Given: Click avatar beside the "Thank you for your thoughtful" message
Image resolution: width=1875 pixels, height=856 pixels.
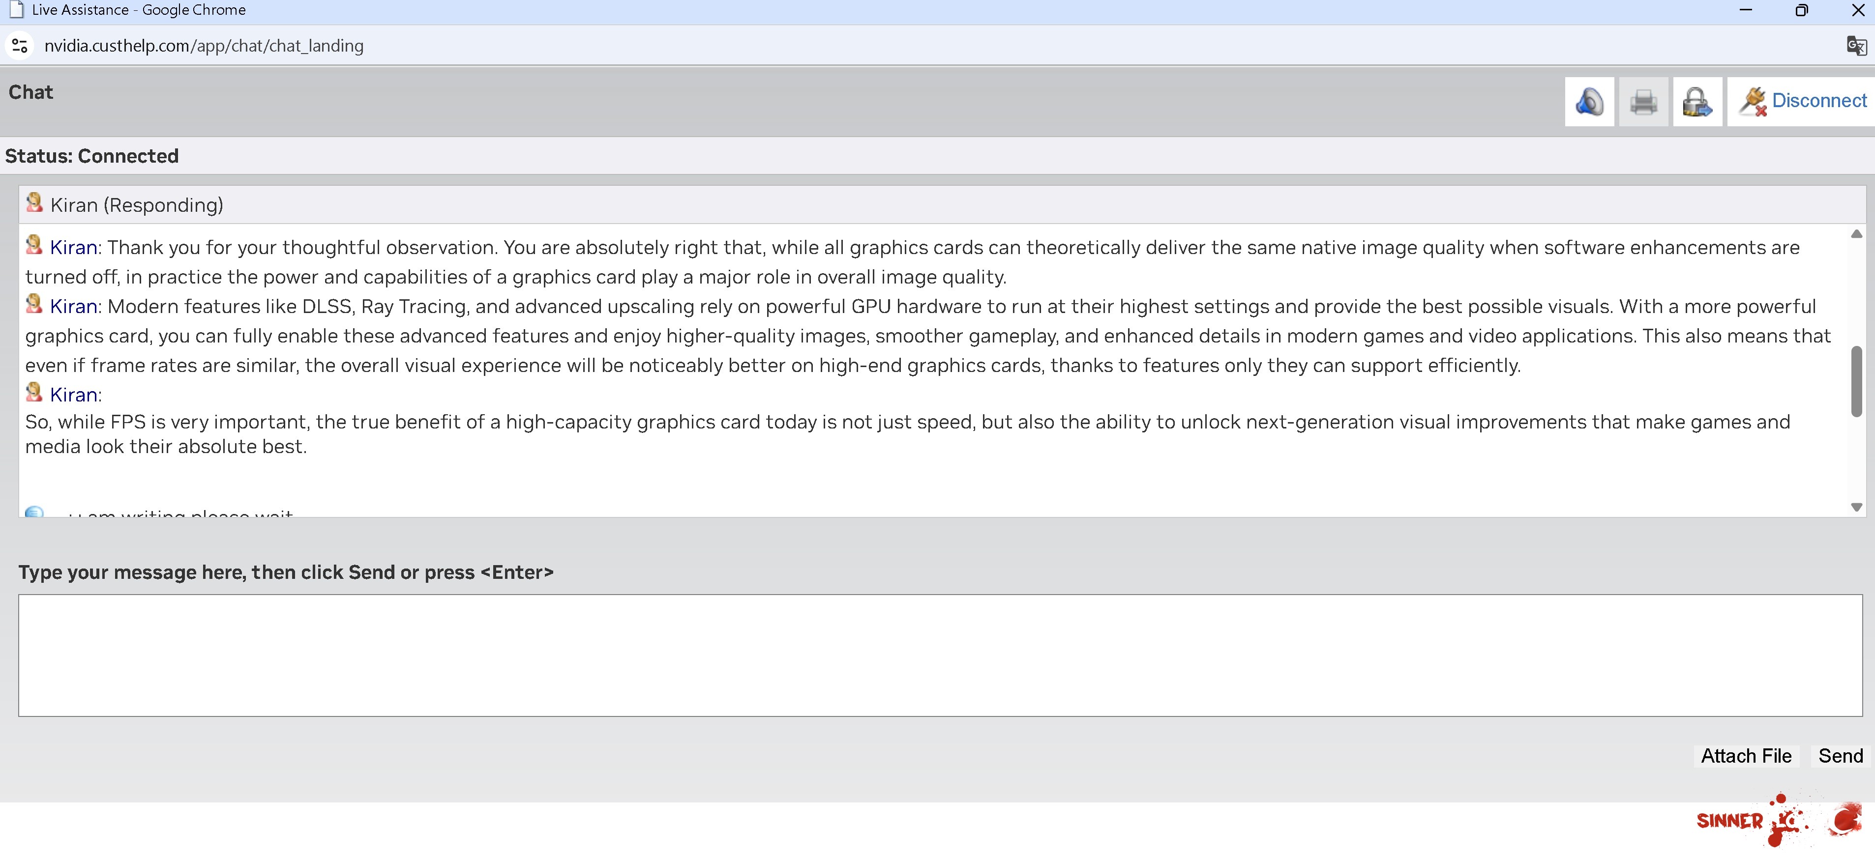Looking at the screenshot, I should [x=34, y=245].
